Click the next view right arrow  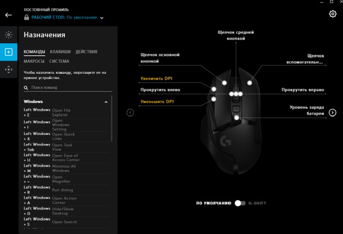tap(332, 112)
